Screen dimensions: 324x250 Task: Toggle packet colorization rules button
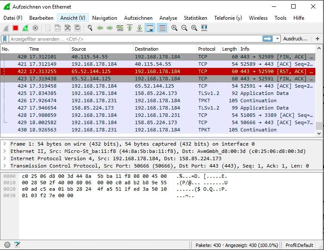click(x=162, y=28)
